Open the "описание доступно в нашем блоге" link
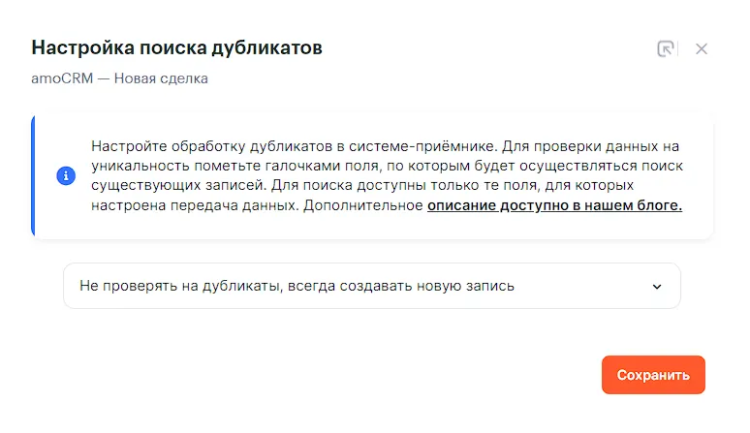750x433 pixels. click(554, 205)
